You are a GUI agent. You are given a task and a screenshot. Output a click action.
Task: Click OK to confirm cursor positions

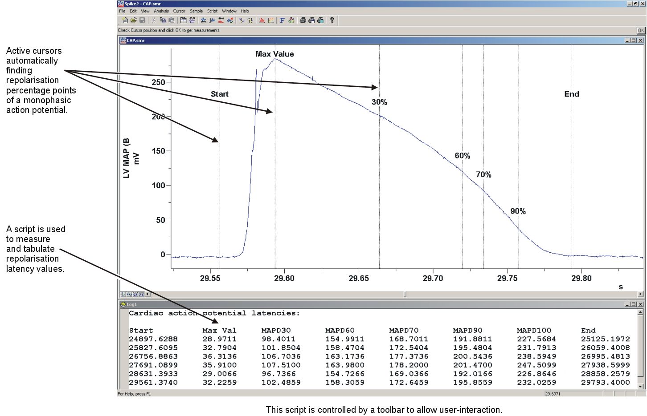click(641, 30)
